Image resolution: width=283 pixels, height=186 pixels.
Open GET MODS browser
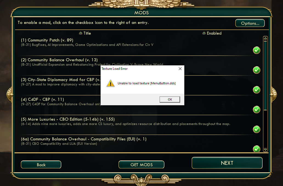(x=141, y=165)
